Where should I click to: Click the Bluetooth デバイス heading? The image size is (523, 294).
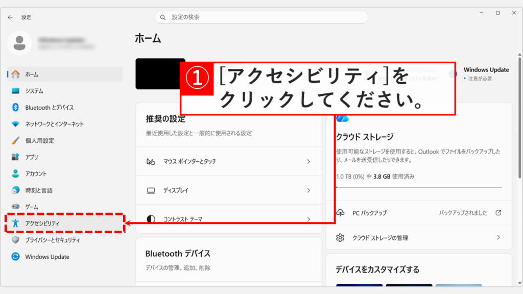coord(178,254)
